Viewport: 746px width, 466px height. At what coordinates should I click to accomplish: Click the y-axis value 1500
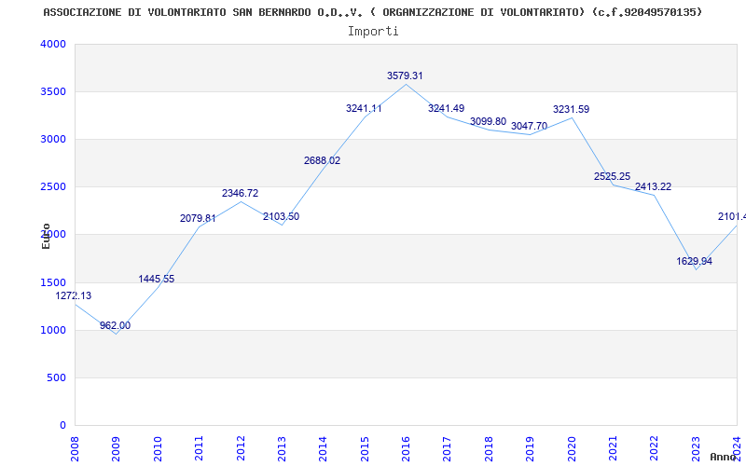[53, 283]
